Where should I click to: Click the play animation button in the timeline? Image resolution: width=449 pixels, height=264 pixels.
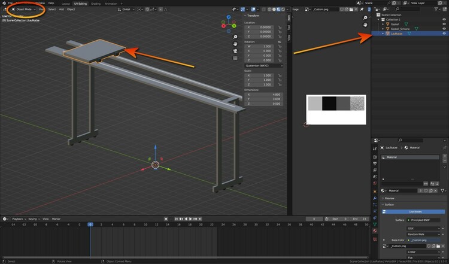pos(190,219)
